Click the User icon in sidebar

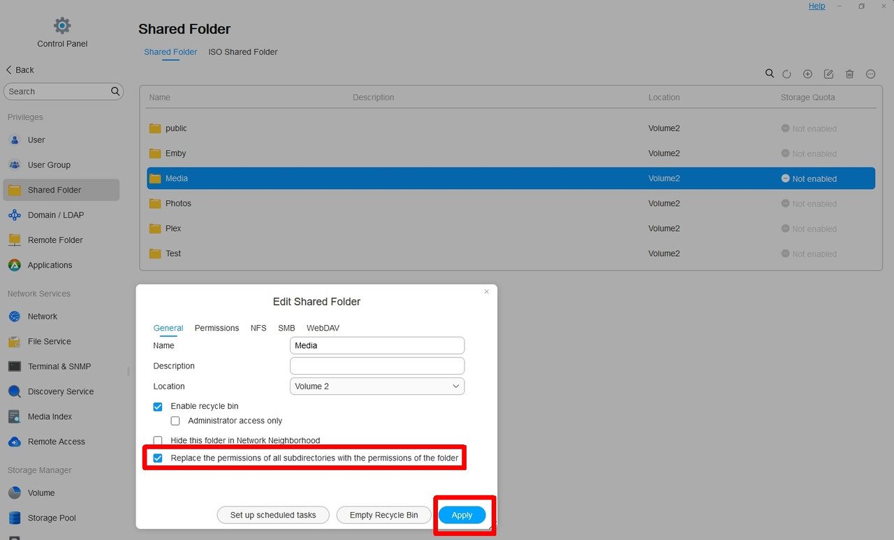pyautogui.click(x=15, y=140)
